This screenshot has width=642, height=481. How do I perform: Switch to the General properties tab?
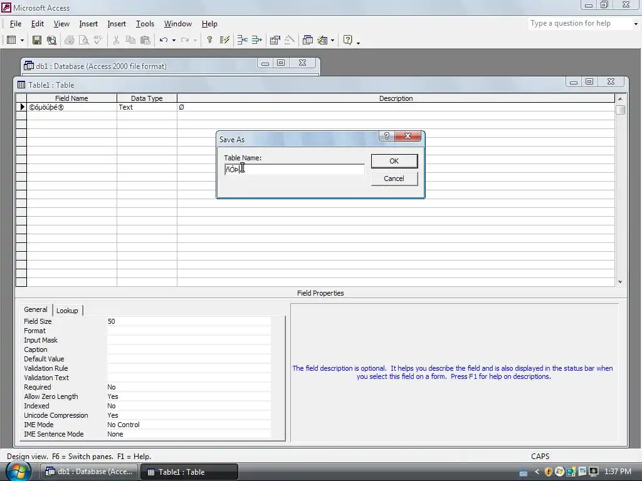36,309
